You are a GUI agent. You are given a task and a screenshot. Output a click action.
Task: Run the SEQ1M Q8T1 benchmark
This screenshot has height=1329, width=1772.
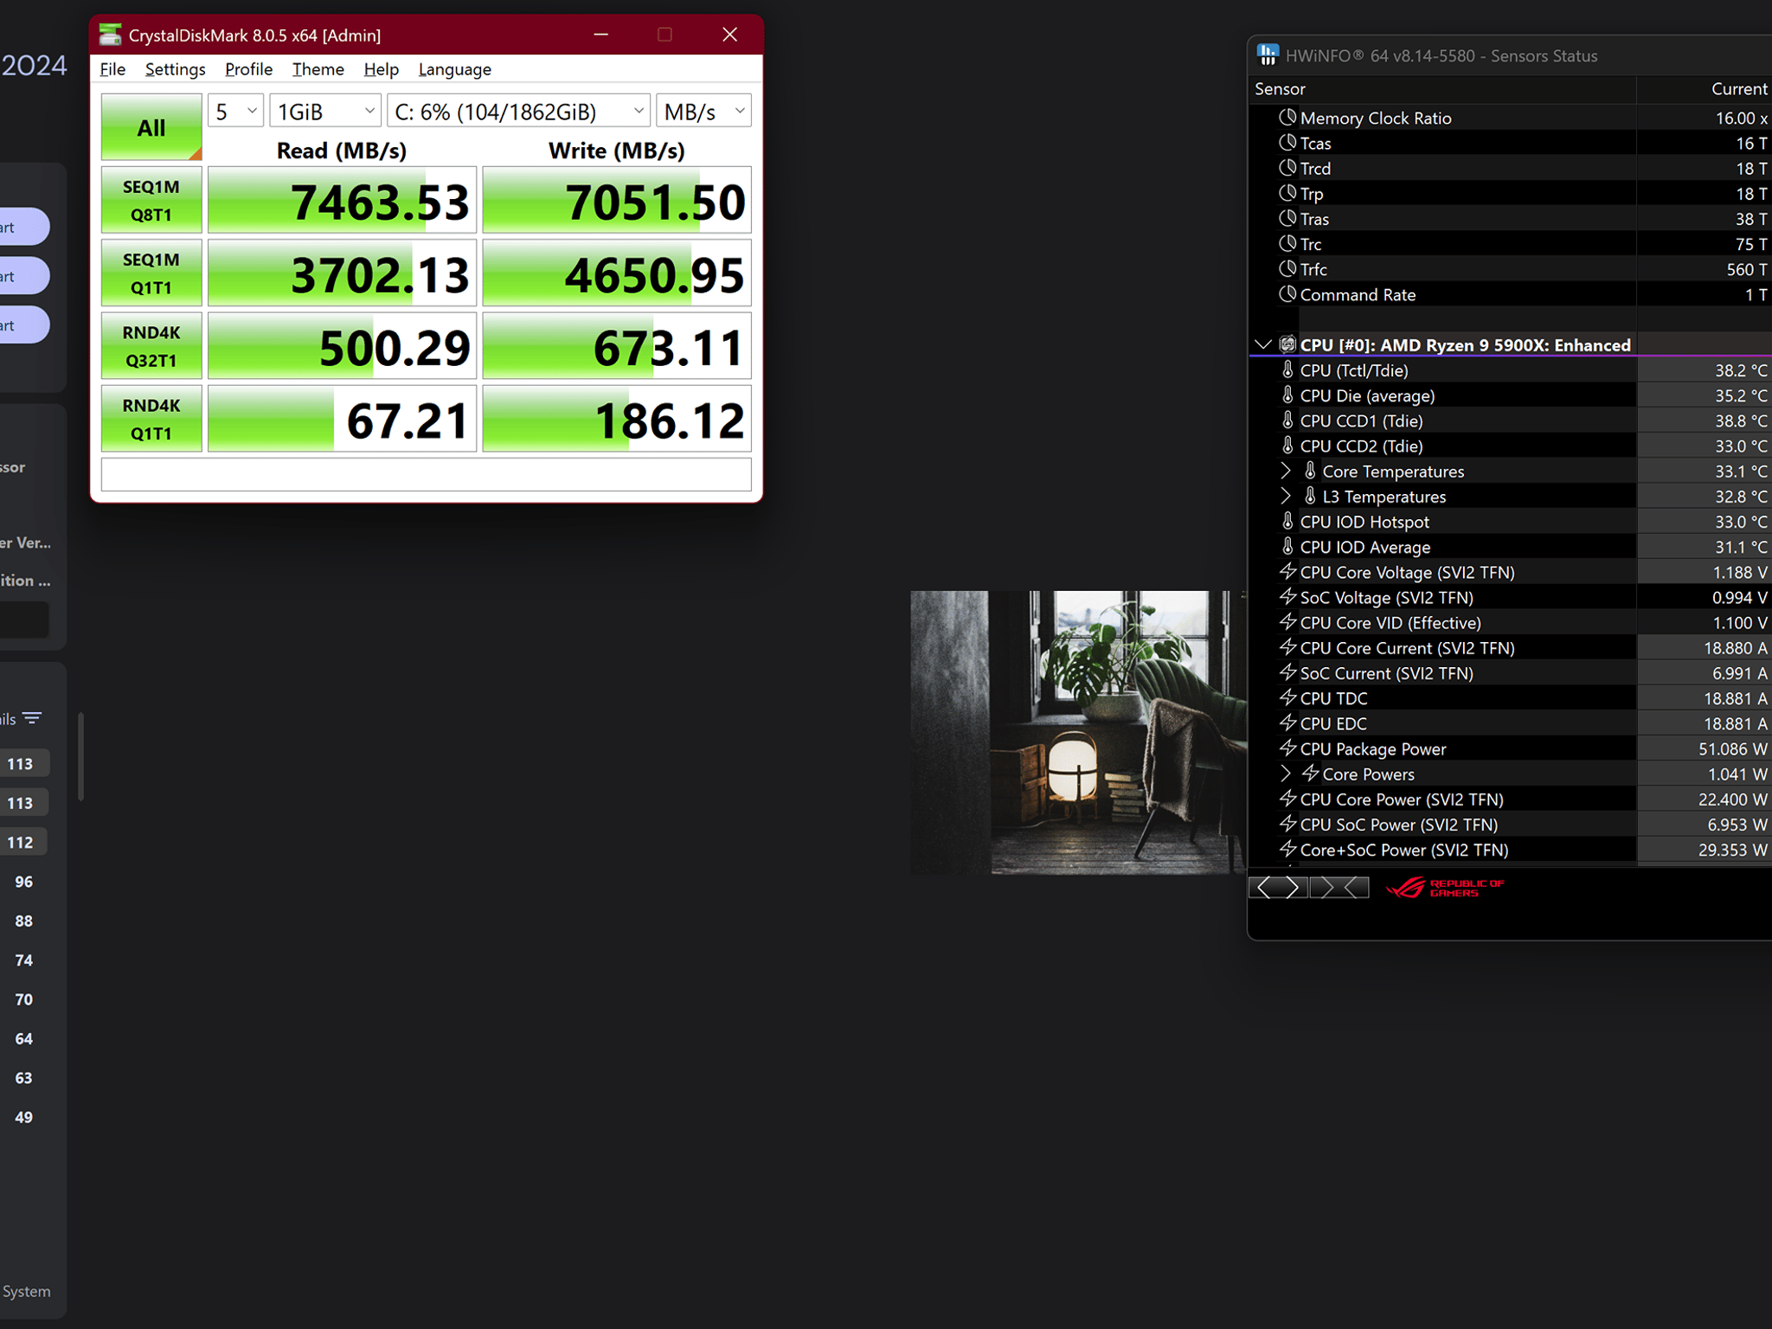[151, 201]
